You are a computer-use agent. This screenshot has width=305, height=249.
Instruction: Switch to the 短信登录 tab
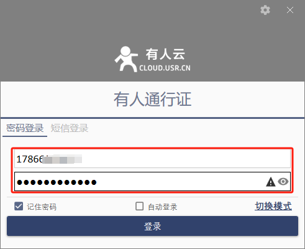pyautogui.click(x=70, y=128)
